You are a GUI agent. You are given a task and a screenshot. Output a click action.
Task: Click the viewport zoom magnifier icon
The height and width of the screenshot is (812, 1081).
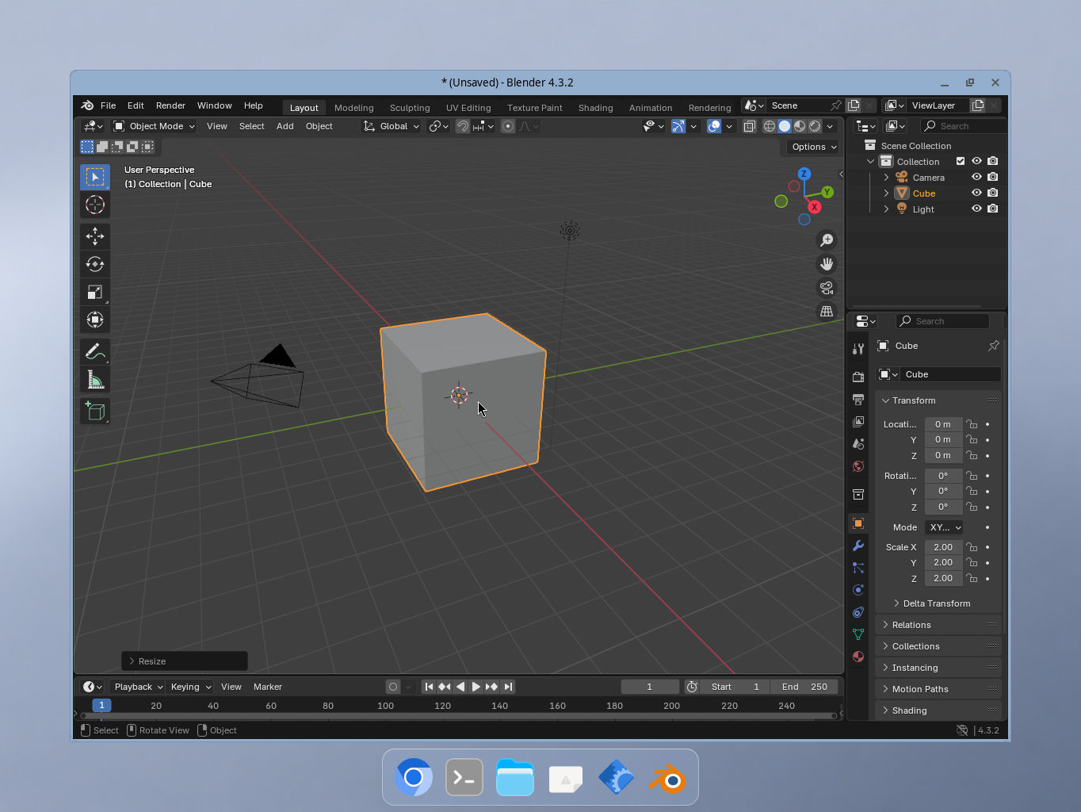(827, 240)
